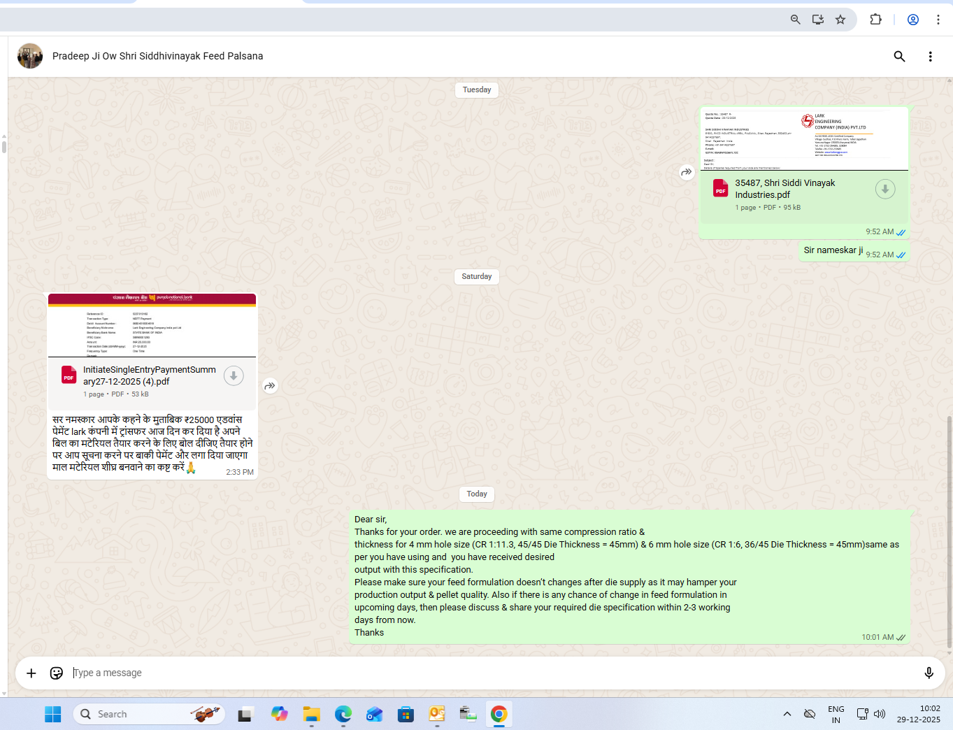Download the Shri Siddi Vinayak Industries PDF
Screen dimensions: 953x730
(x=884, y=189)
